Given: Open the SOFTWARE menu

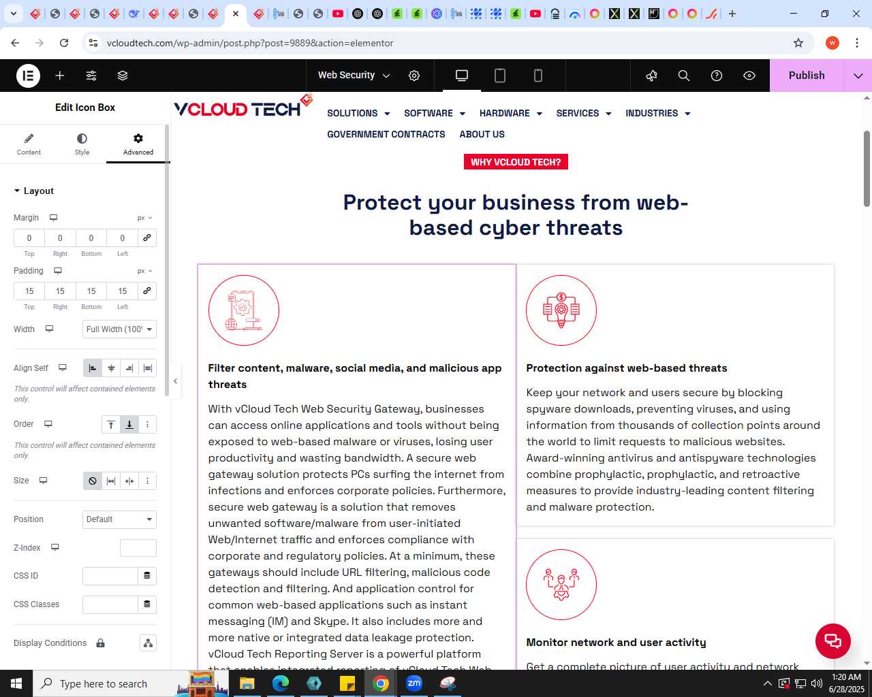Looking at the screenshot, I should 435,114.
